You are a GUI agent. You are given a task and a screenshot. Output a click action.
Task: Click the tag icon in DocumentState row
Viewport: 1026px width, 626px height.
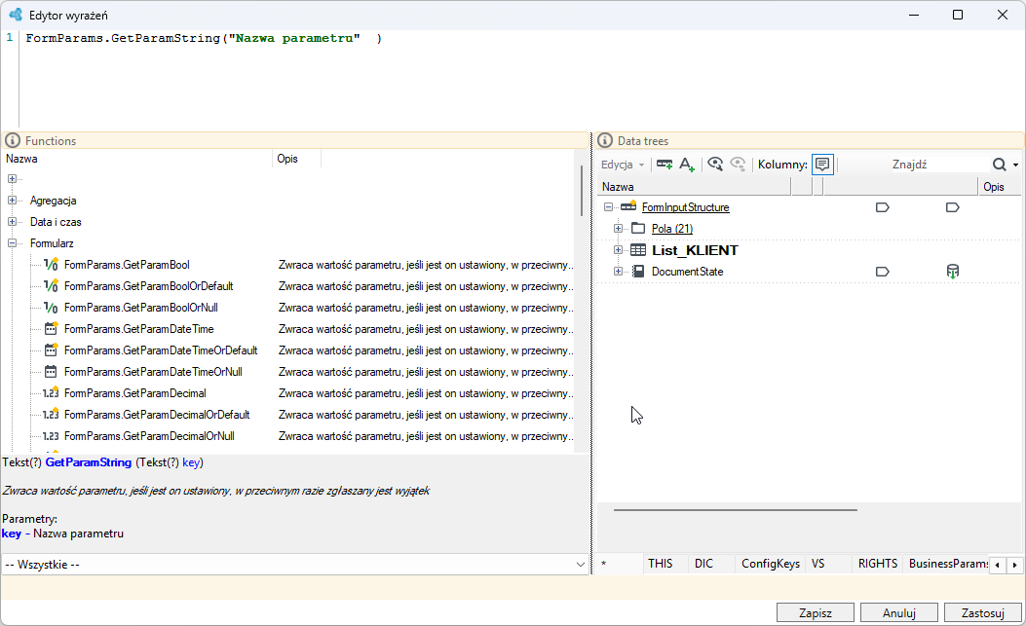tap(883, 272)
